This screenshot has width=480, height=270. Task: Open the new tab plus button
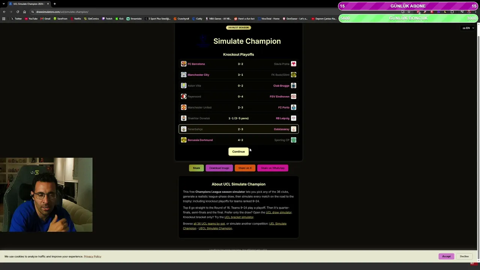(x=54, y=4)
